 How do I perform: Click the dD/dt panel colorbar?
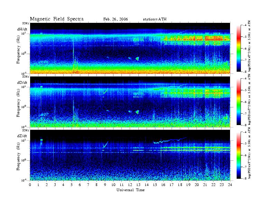pyautogui.click(x=238, y=102)
